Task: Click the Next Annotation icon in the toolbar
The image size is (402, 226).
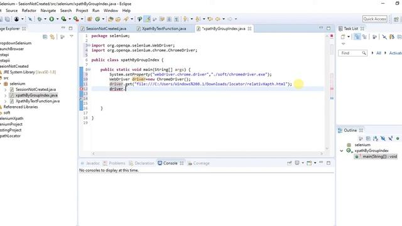Action: click(185, 19)
